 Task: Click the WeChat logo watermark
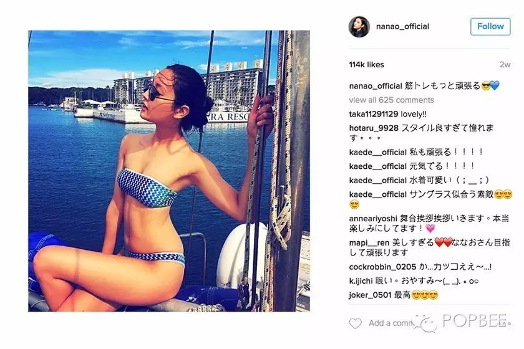pos(425,323)
